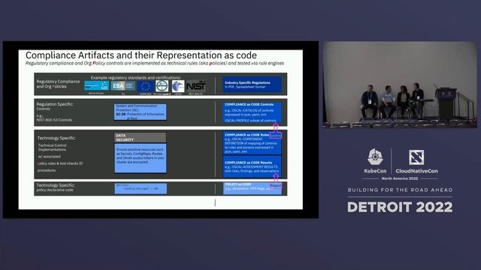Click "Technical Control Implementations" text
The height and width of the screenshot is (270, 481).
coord(52,147)
